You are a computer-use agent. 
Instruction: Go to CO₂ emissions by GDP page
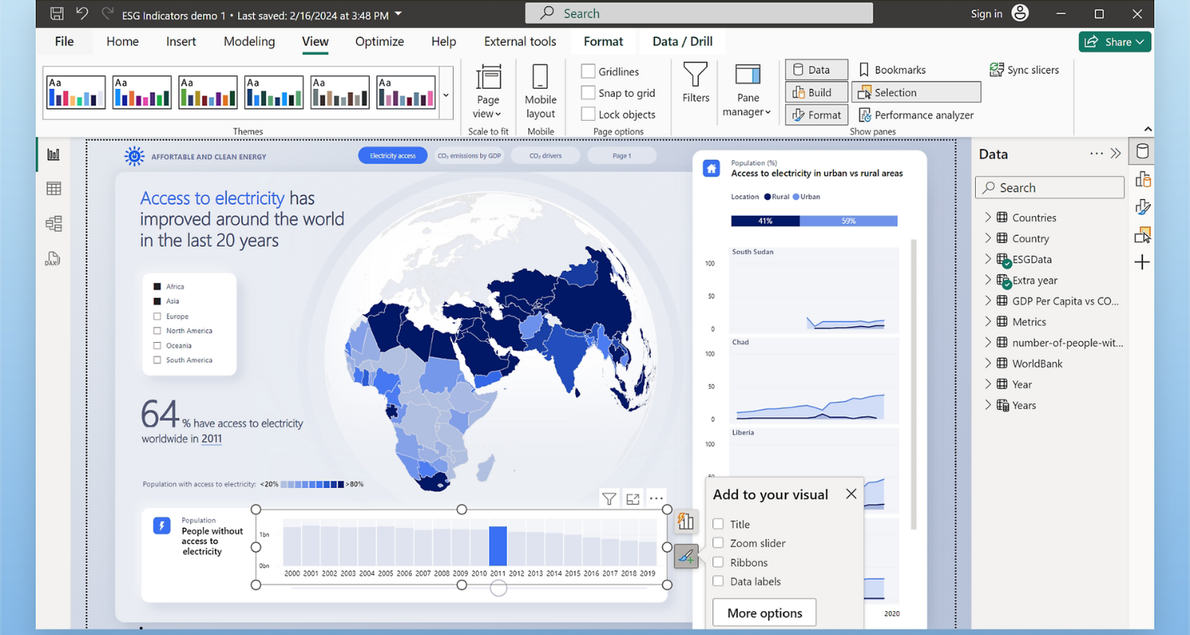pos(470,156)
